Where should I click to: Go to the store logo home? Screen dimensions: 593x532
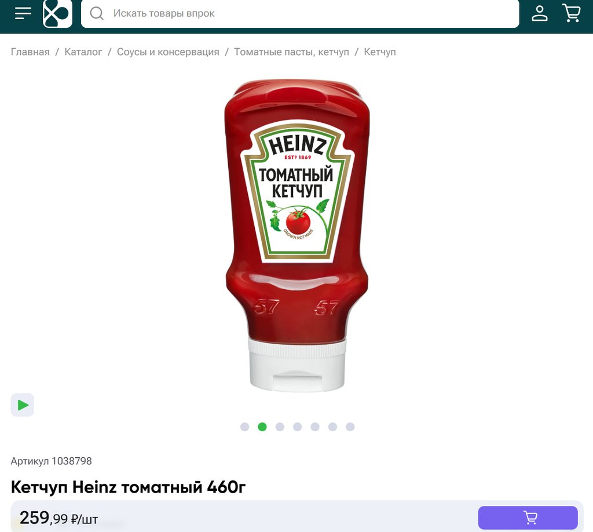tap(57, 14)
